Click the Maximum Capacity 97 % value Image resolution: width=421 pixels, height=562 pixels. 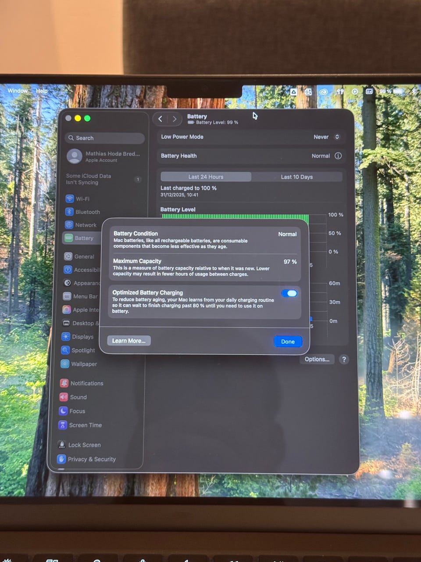290,262
